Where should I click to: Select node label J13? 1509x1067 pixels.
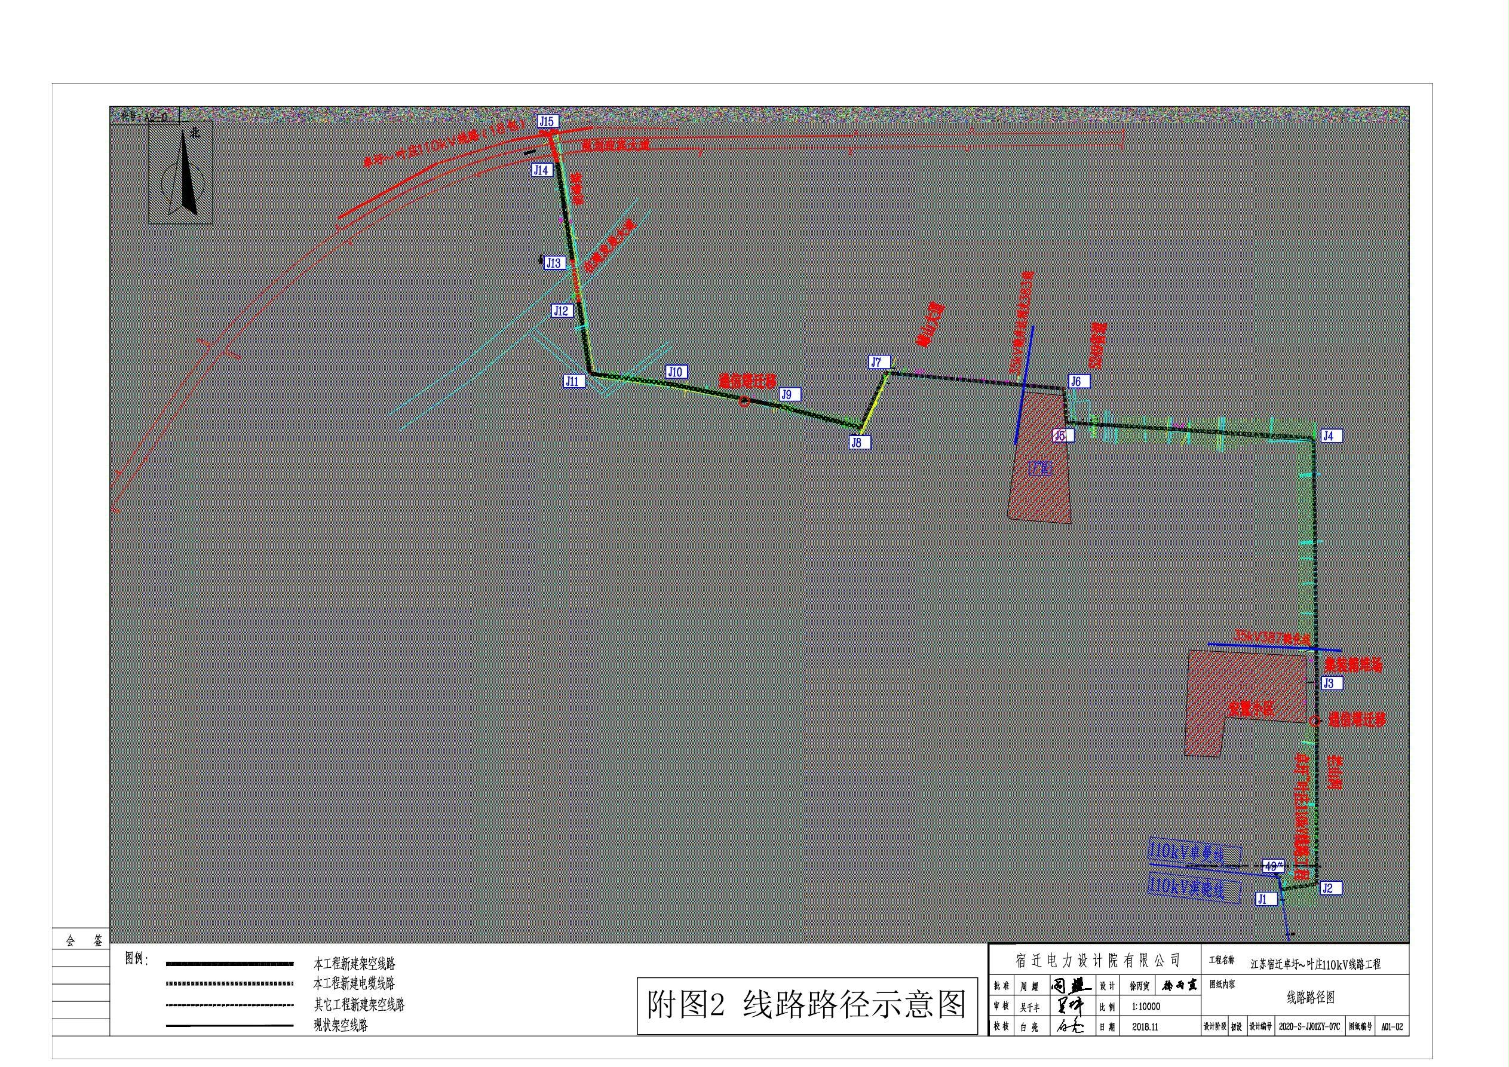(x=555, y=263)
